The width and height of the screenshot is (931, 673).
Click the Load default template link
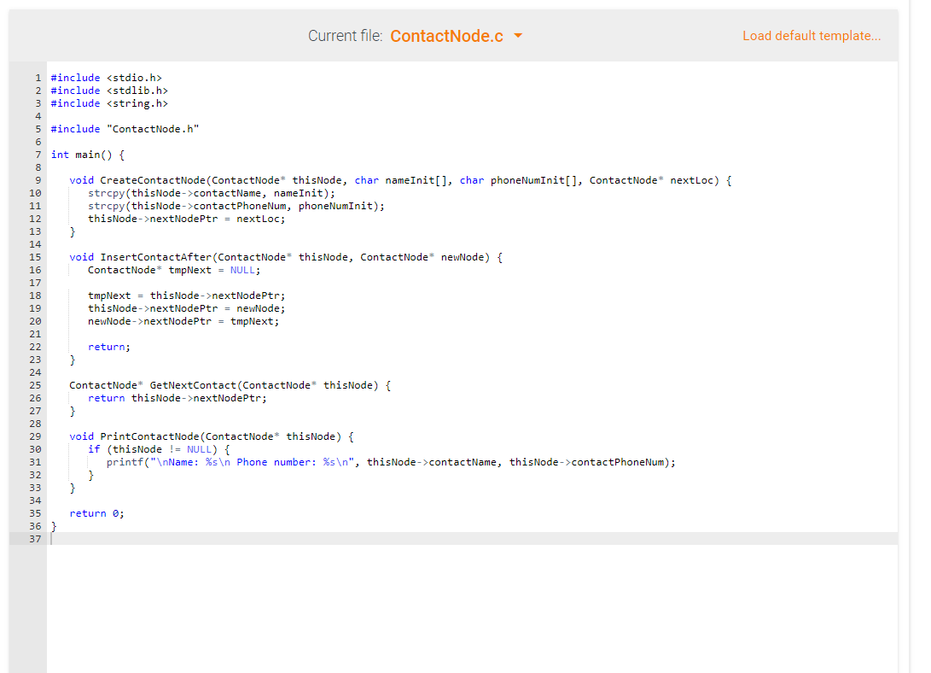811,36
